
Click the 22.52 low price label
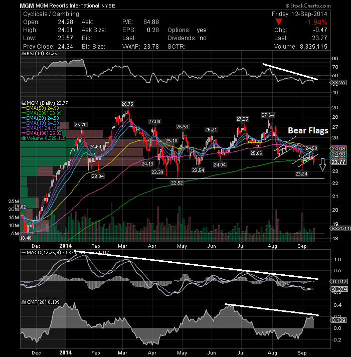177,183
